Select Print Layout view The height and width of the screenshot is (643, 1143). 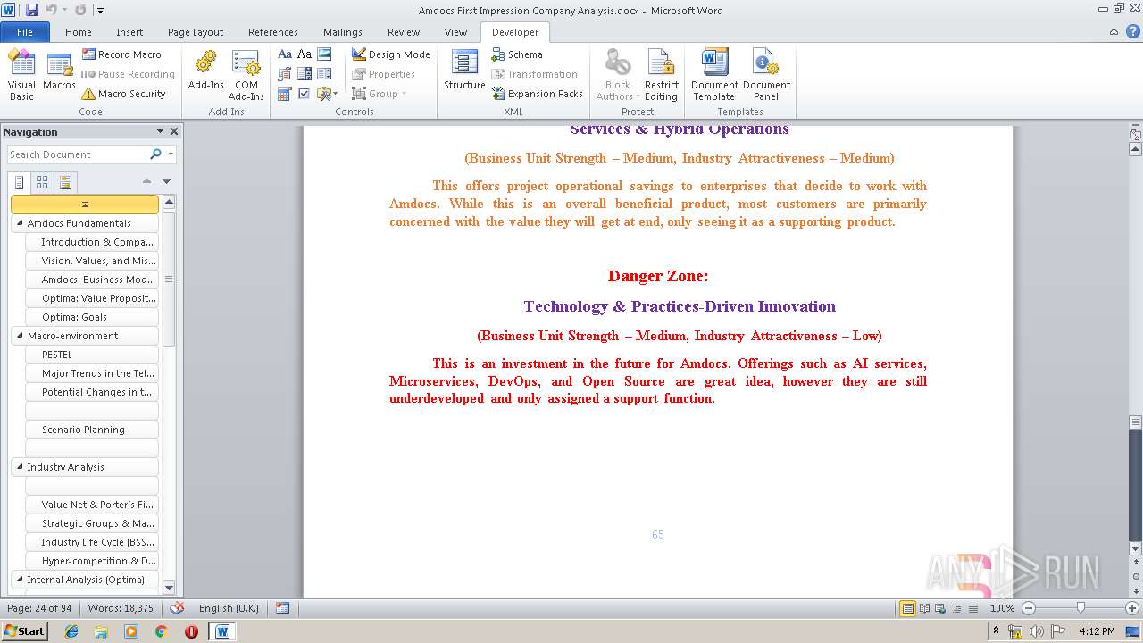[908, 608]
